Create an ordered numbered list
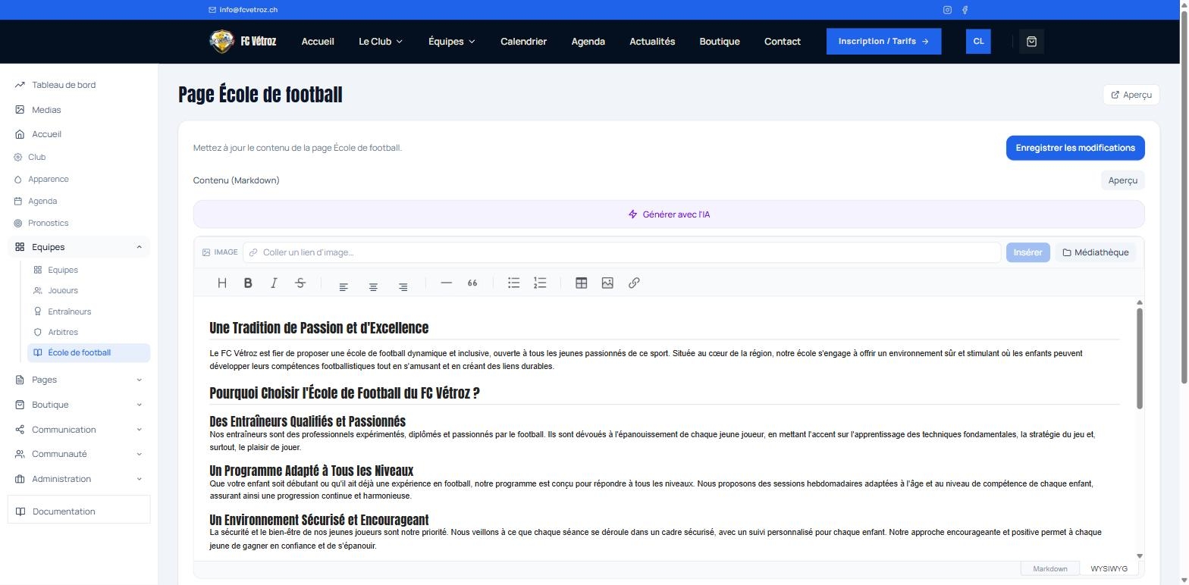The image size is (1189, 585). [x=540, y=283]
